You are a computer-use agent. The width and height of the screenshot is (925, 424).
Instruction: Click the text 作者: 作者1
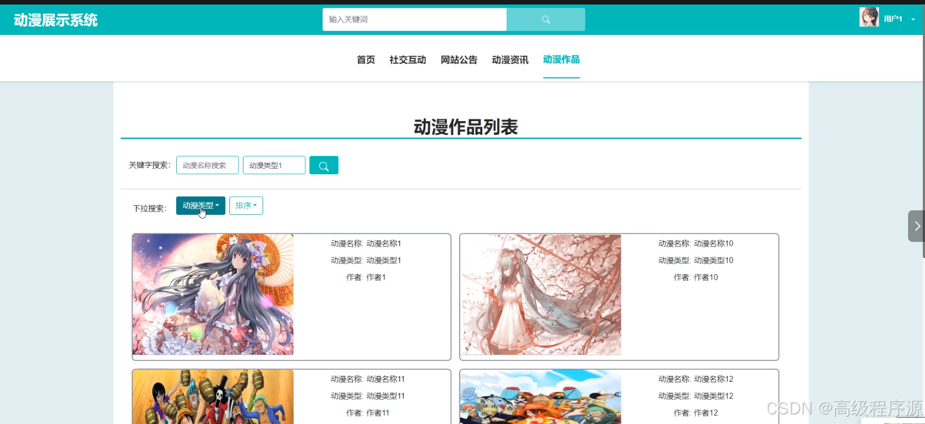[x=366, y=277]
